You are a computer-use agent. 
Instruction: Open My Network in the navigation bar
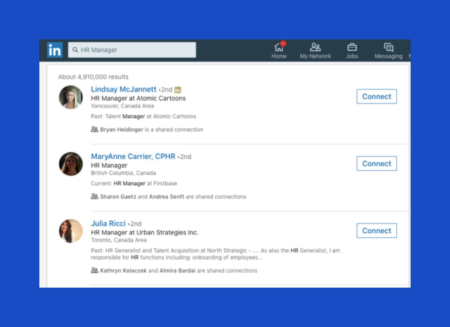point(315,51)
